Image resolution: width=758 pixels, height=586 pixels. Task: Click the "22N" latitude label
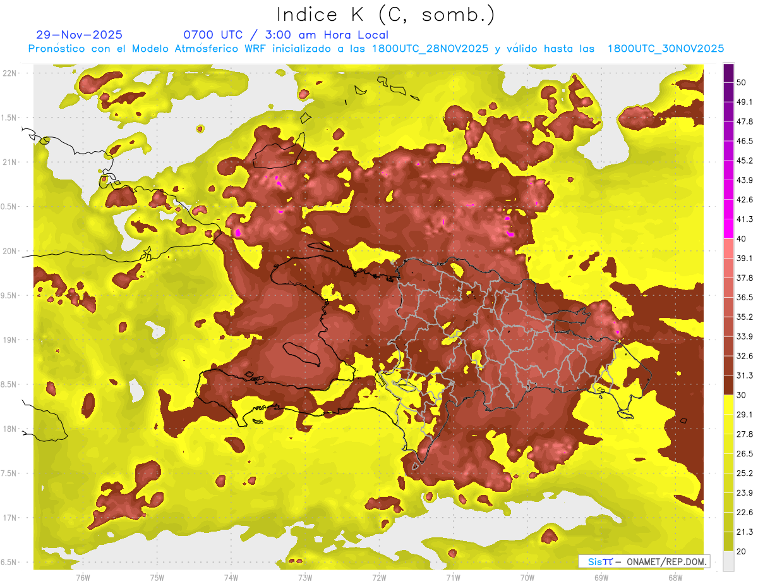(x=10, y=73)
